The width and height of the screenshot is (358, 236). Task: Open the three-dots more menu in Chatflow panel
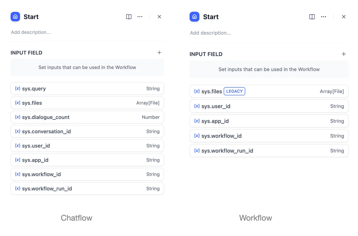[140, 17]
